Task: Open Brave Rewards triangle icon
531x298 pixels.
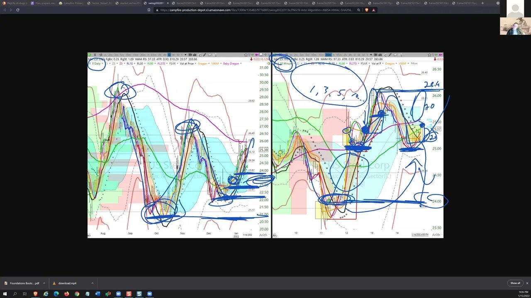Action: pyautogui.click(x=373, y=10)
